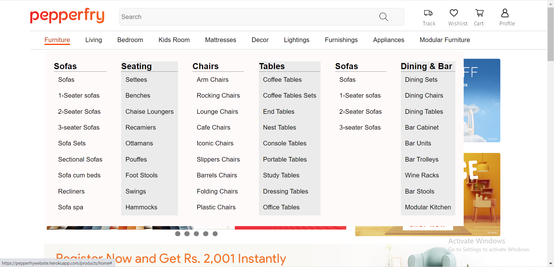554x267 pixels.
Task: Open Rocking Chairs
Action: click(x=218, y=95)
